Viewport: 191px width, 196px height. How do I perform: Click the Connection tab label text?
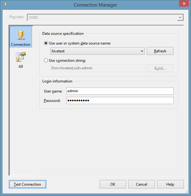point(21,45)
